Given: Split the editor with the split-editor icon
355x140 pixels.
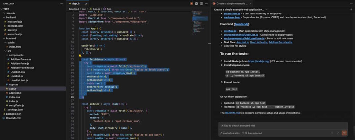Looking at the screenshot, I should pos(201,3).
